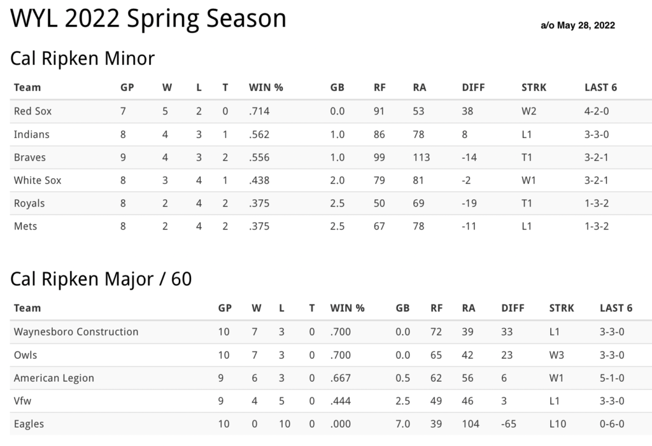This screenshot has width=652, height=446.
Task: Select the American Legion team name
Action: pos(53,378)
